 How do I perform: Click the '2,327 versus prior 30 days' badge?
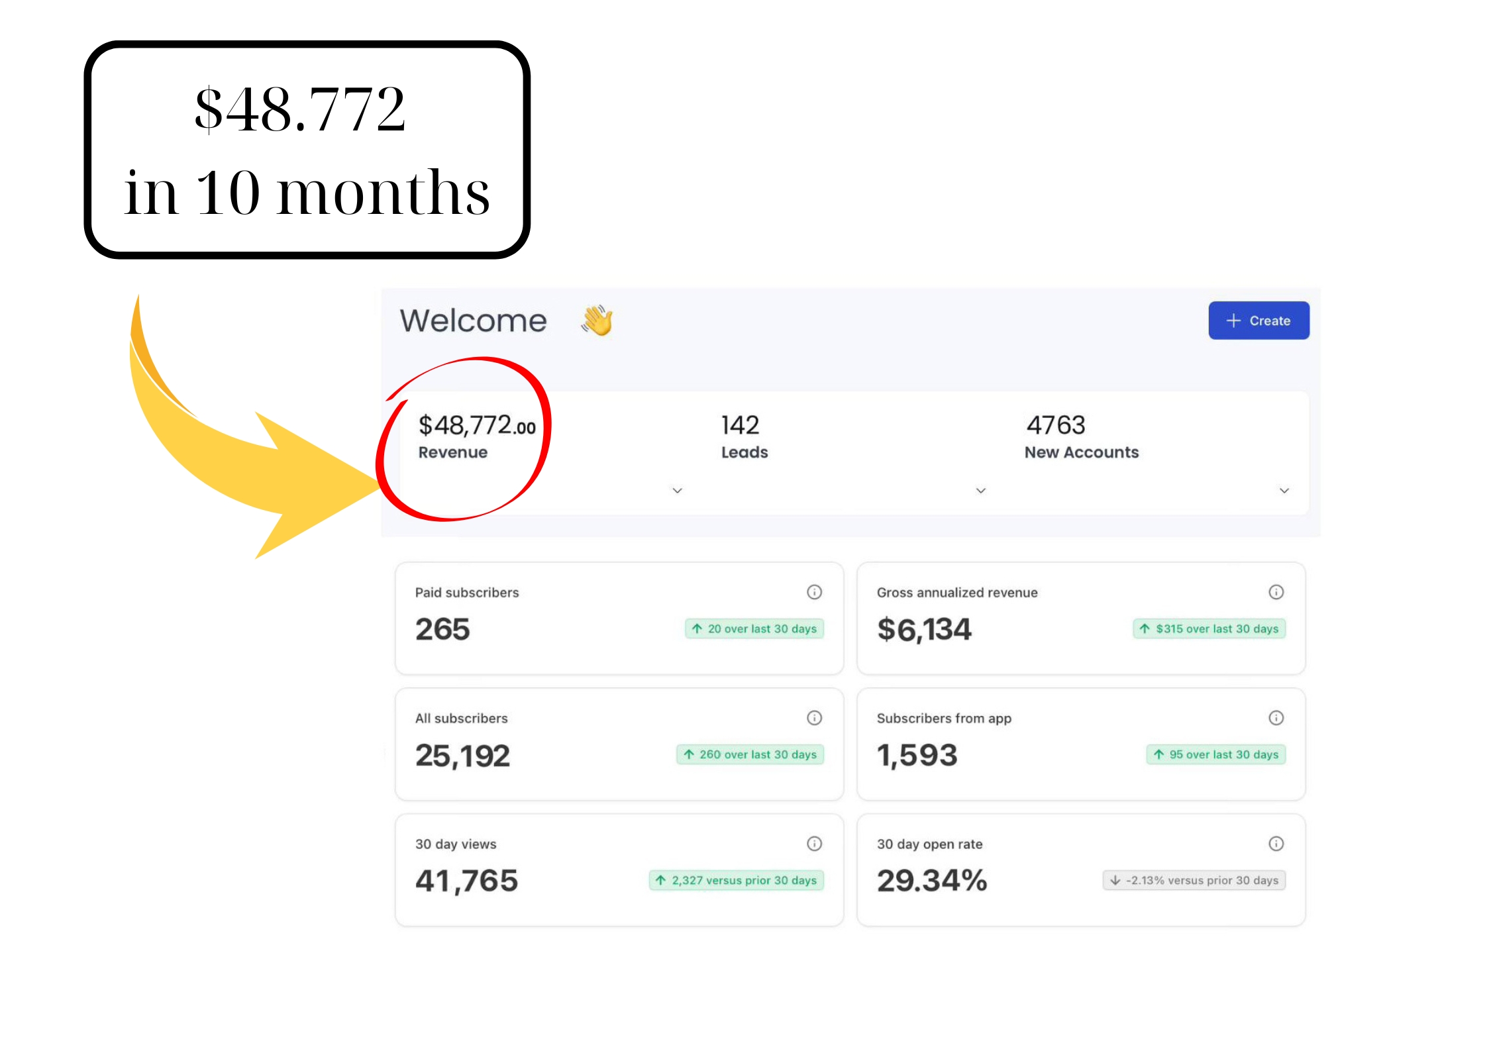[736, 880]
